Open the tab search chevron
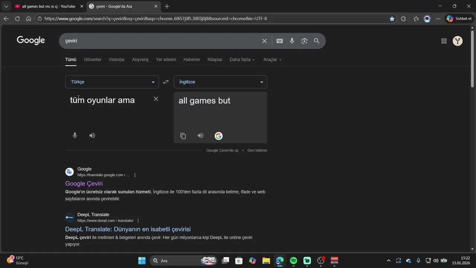The height and width of the screenshot is (268, 476). tap(6, 6)
